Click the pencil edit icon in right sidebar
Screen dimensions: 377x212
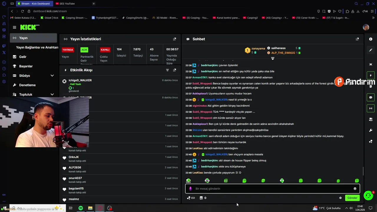371,50
